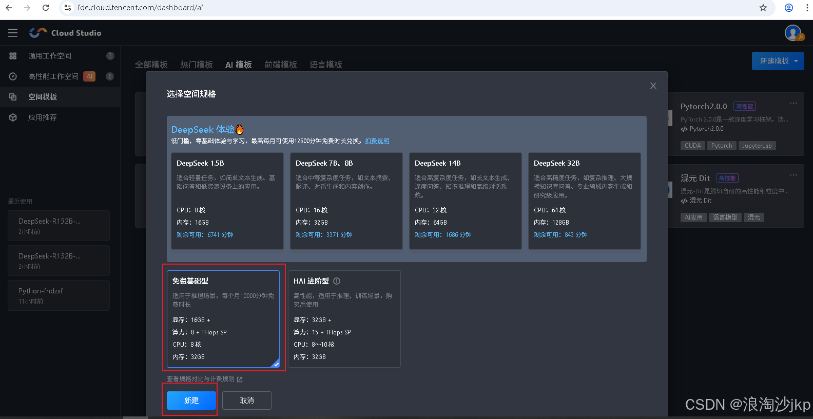This screenshot has height=419, width=813.
Task: Toggle the hamburger menu in Cloud Studio
Action: [13, 33]
